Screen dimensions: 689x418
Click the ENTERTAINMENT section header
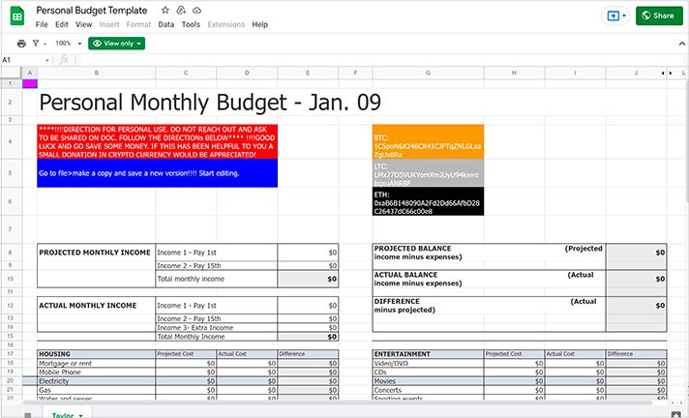[x=428, y=354]
